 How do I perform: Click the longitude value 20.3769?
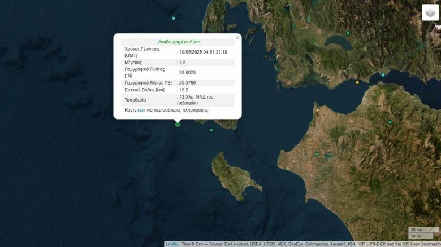click(187, 82)
